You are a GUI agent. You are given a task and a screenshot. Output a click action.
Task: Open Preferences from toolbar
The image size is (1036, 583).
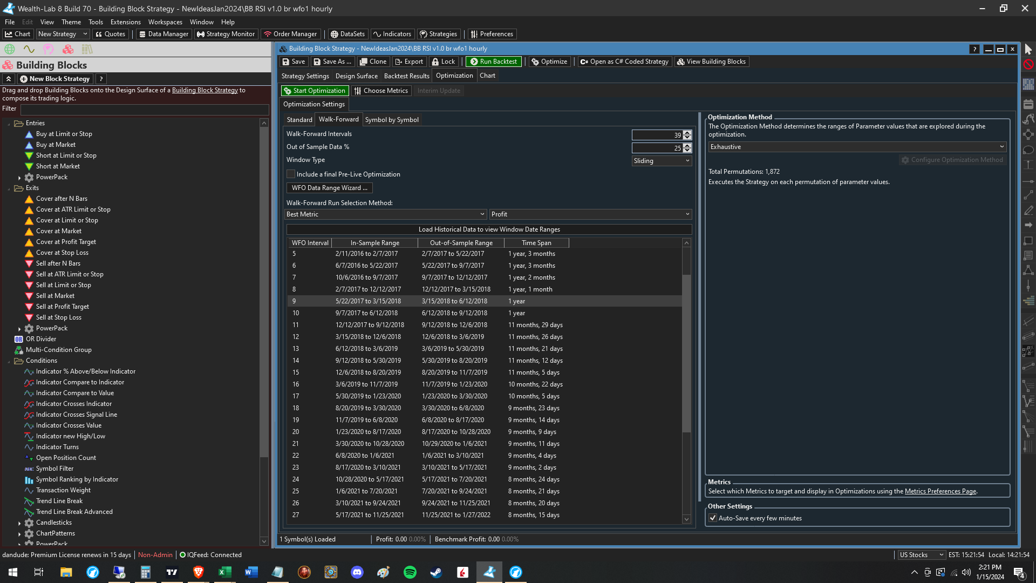tap(491, 34)
